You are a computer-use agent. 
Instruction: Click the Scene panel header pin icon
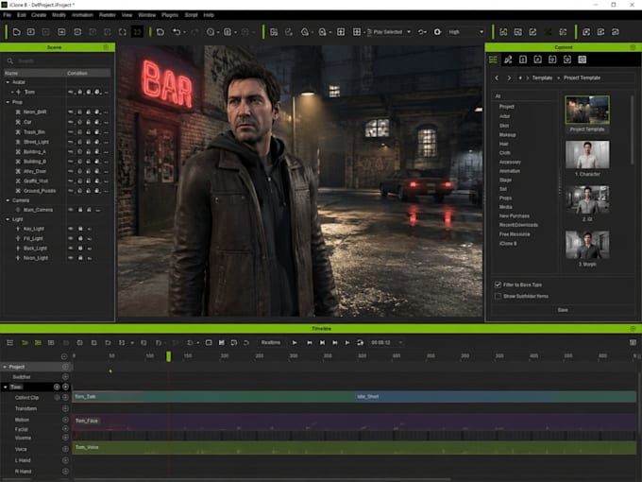coord(106,47)
